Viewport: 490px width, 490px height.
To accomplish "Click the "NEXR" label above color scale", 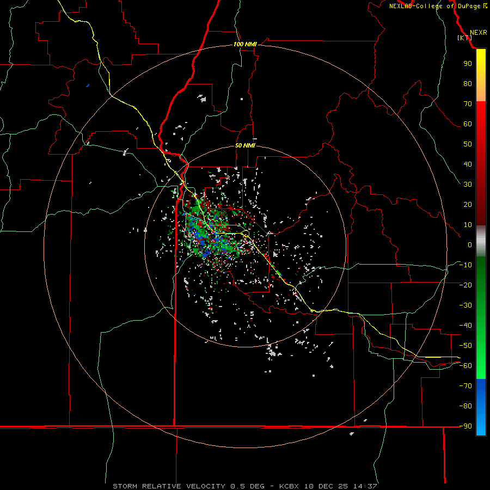I will 478,33.
